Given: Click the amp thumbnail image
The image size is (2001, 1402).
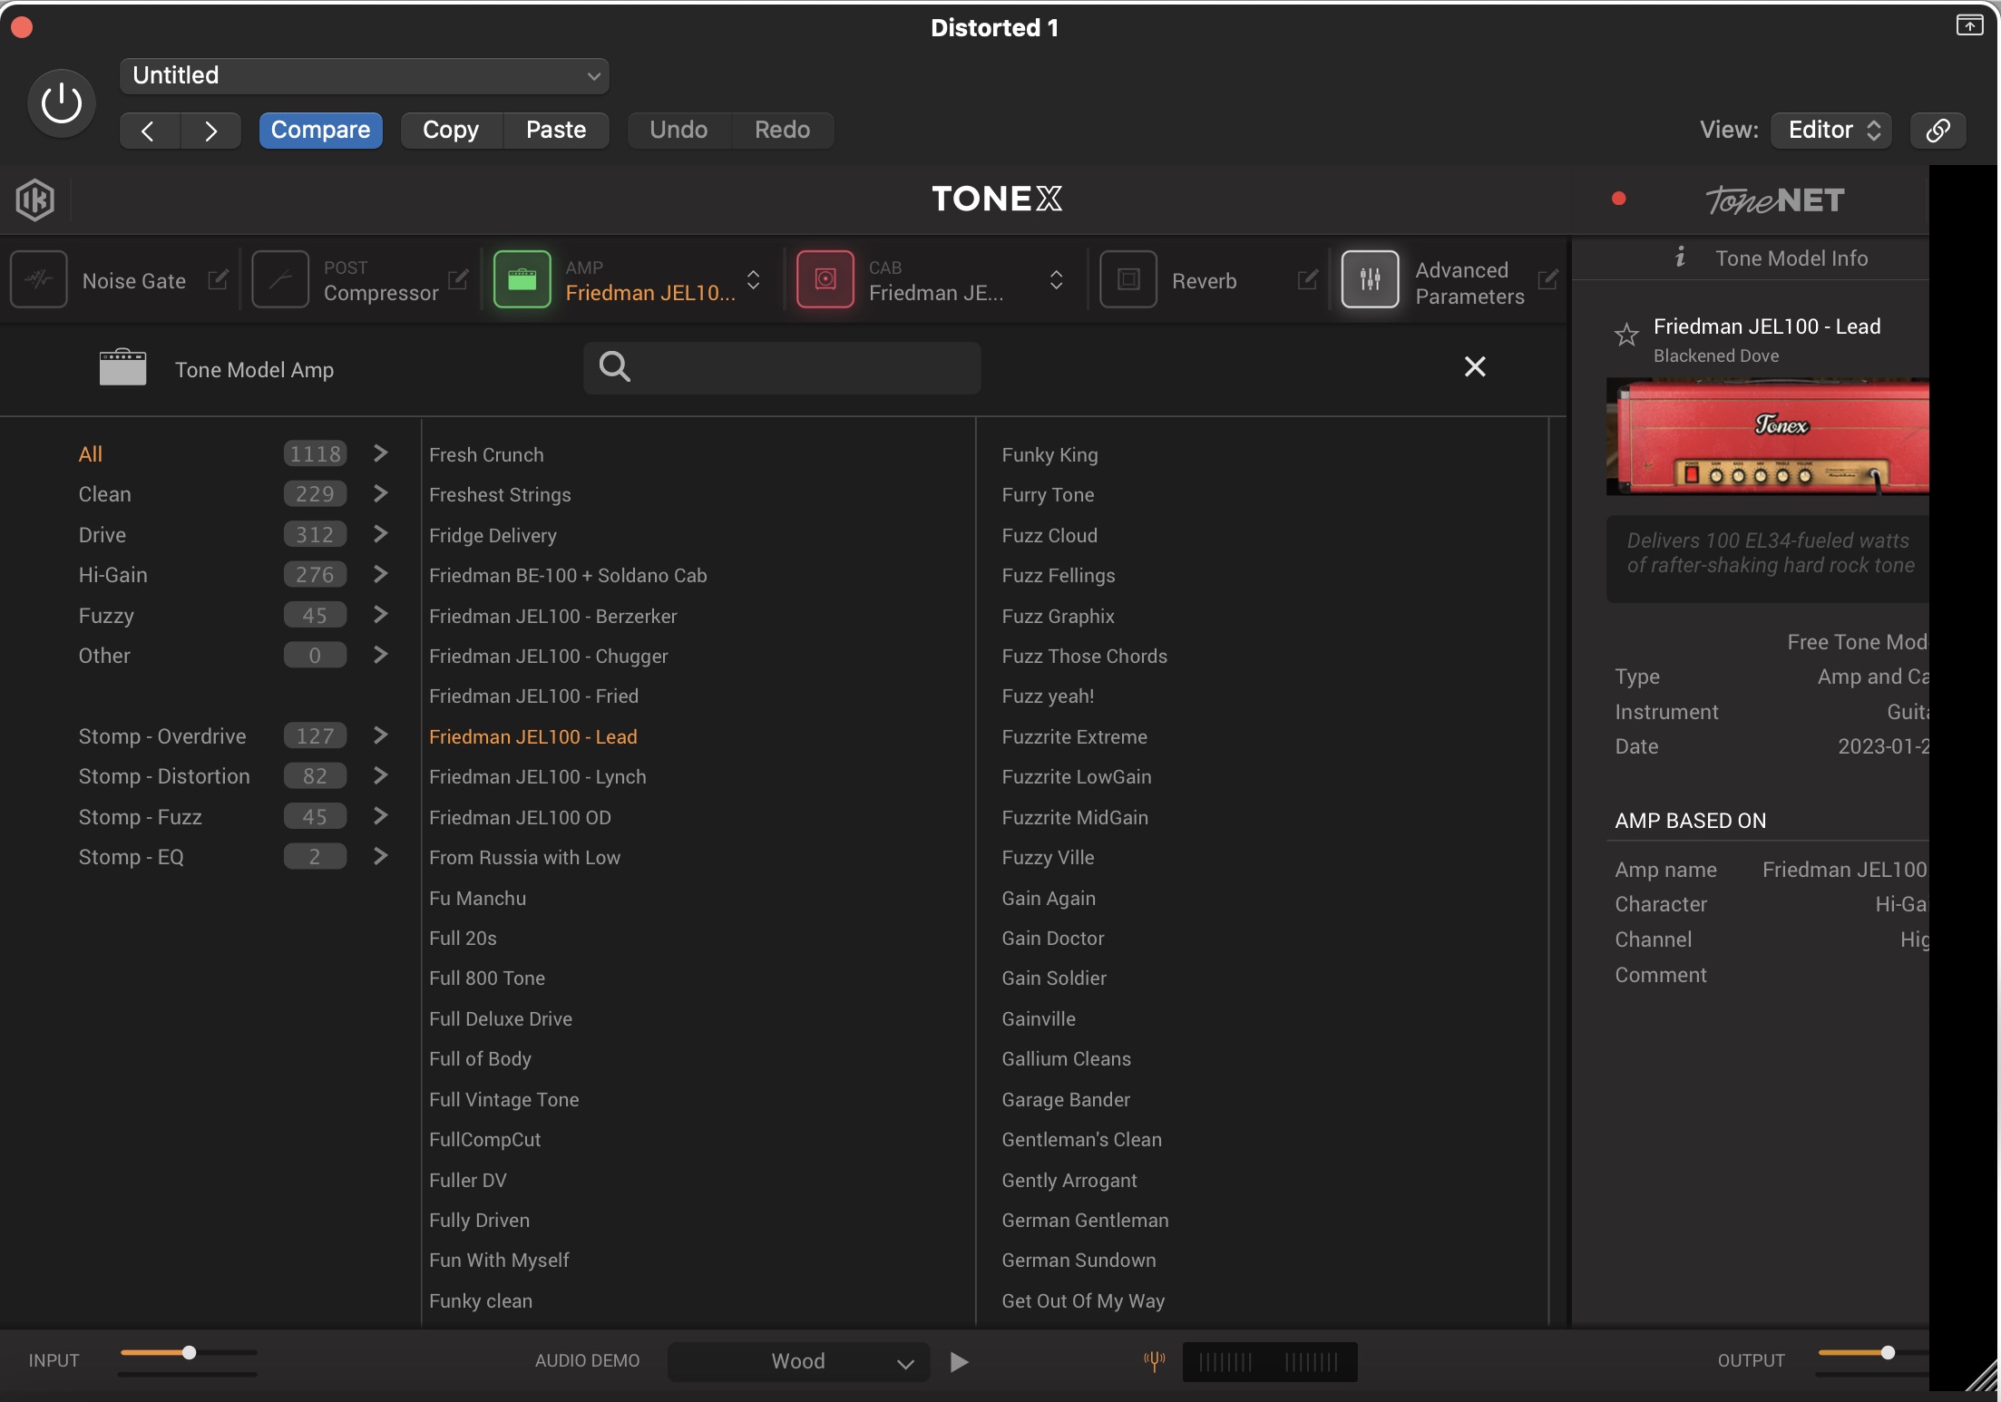Looking at the screenshot, I should (1767, 436).
